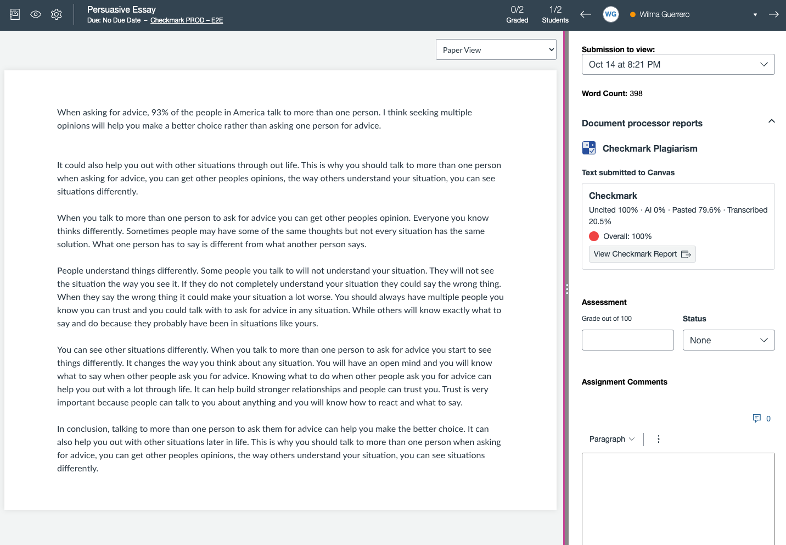Click the 0/2 Graded counter

517,14
